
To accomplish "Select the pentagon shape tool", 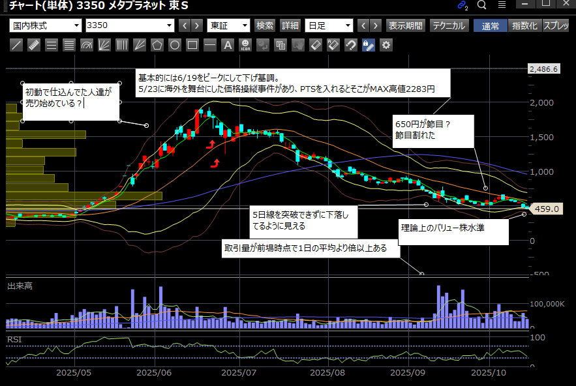I will point(157,45).
